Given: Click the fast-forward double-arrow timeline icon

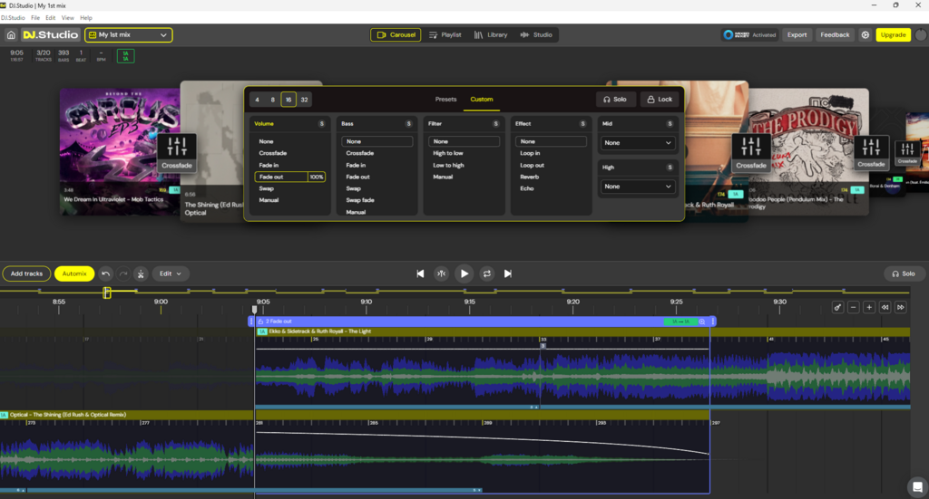Looking at the screenshot, I should pos(901,307).
